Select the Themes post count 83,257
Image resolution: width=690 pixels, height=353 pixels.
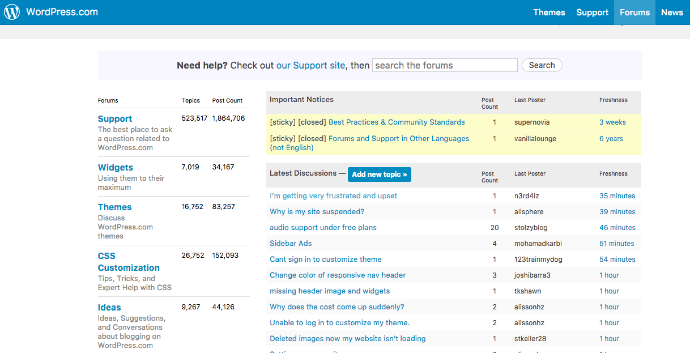click(223, 206)
